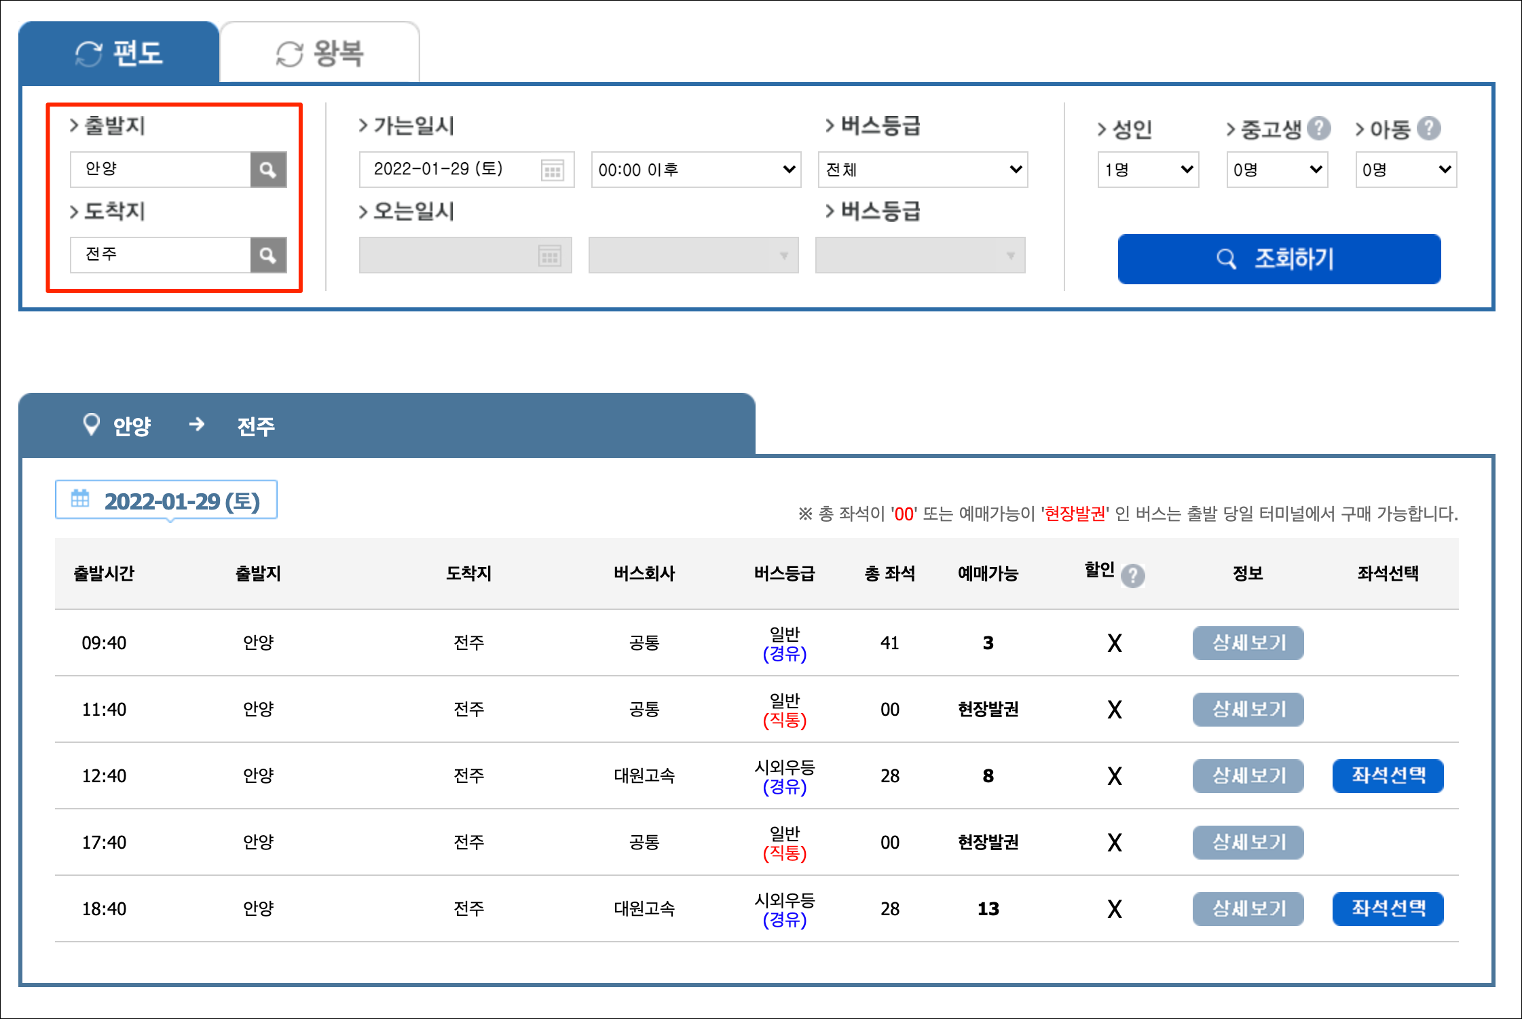Click the search icon next to 도착지 전주
1522x1019 pixels.
[268, 255]
